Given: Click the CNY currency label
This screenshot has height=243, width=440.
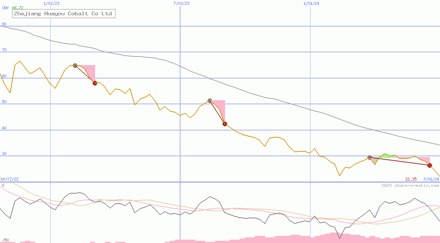Looking at the screenshot, I should coord(5,8).
